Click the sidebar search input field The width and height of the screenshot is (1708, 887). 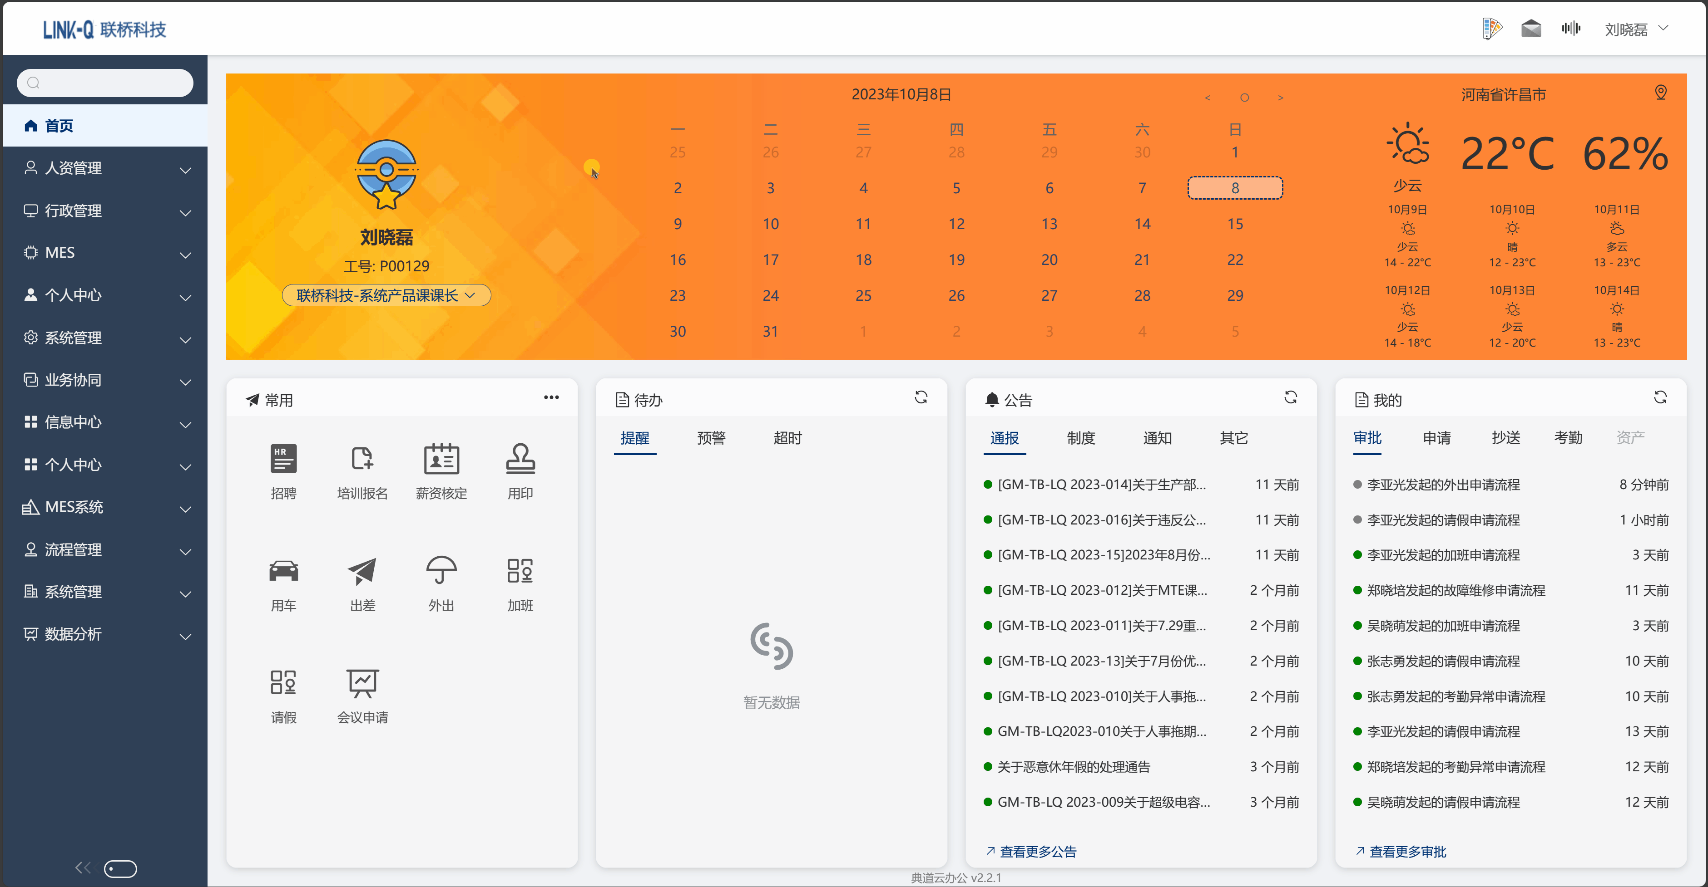click(113, 83)
